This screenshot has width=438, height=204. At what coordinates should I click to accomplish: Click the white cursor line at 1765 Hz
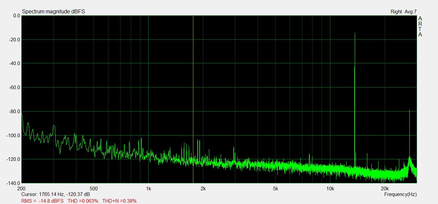coord(193,99)
